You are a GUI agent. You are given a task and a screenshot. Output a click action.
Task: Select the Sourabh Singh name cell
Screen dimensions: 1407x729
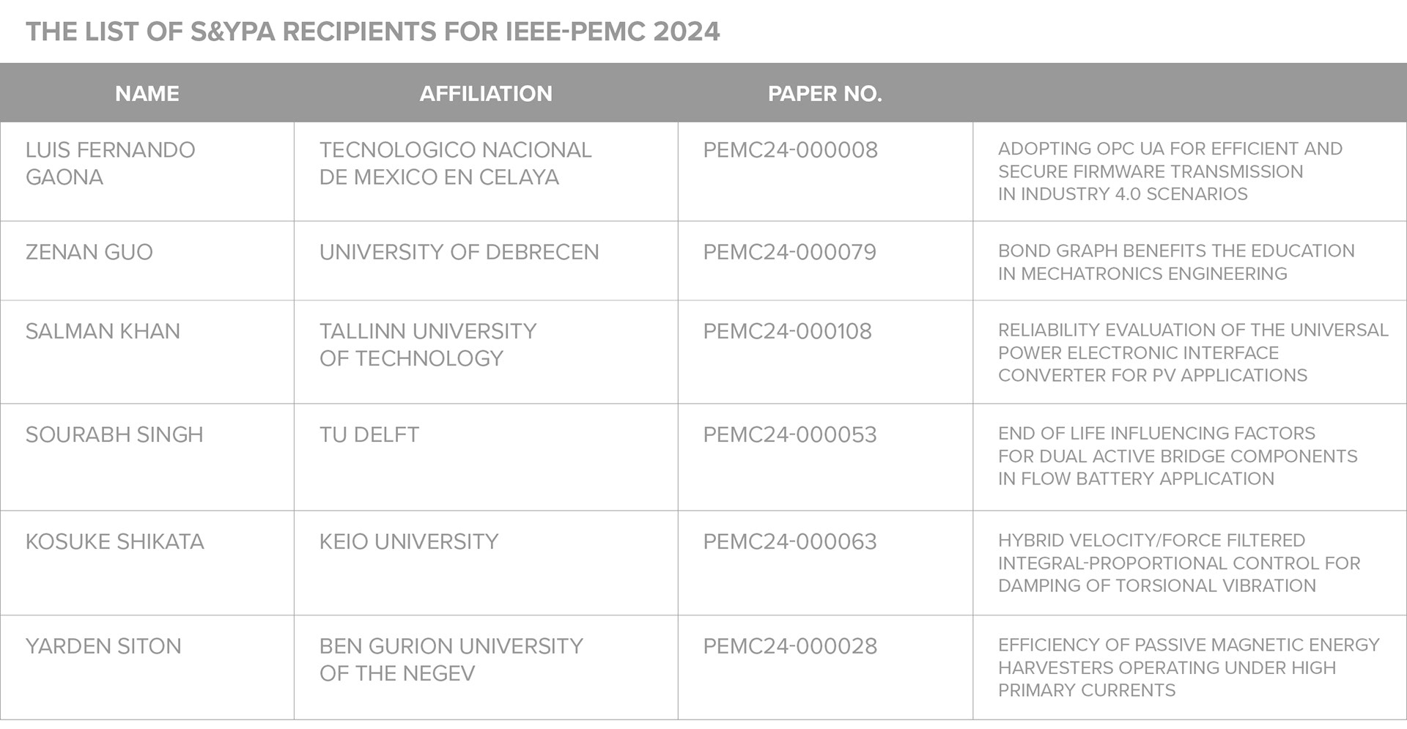pos(114,434)
